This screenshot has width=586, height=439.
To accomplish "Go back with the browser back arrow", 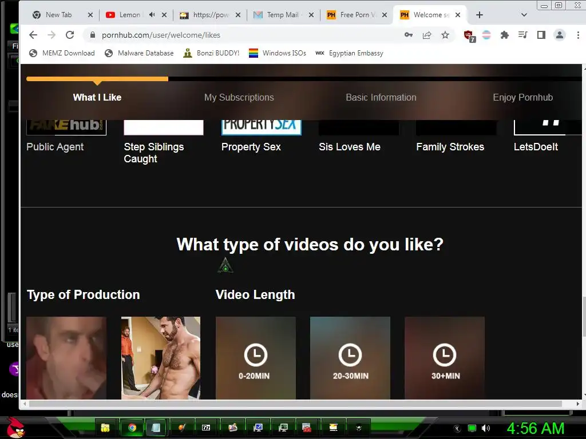I will (x=33, y=35).
